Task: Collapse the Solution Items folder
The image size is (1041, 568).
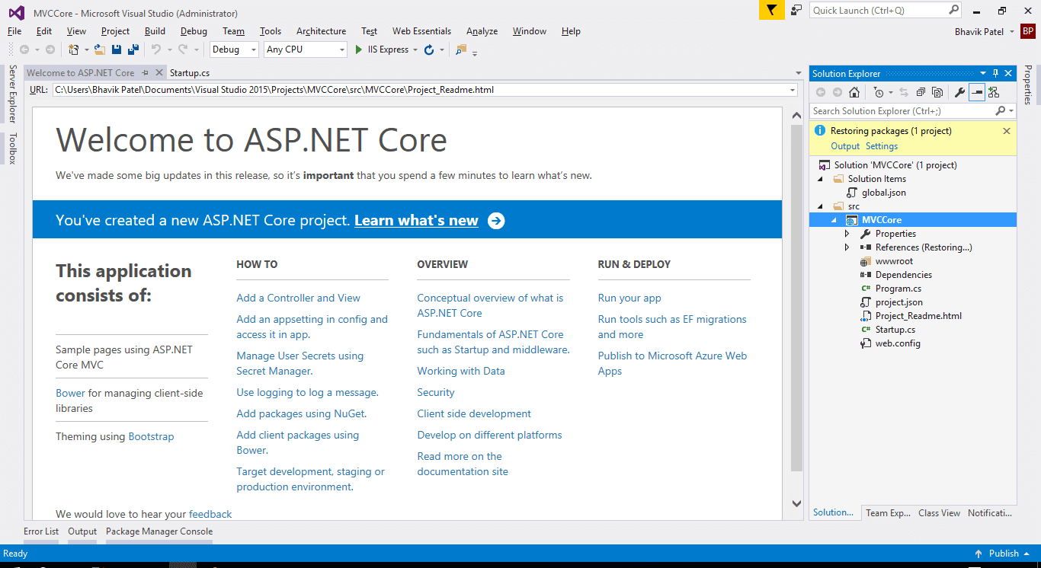Action: point(820,179)
